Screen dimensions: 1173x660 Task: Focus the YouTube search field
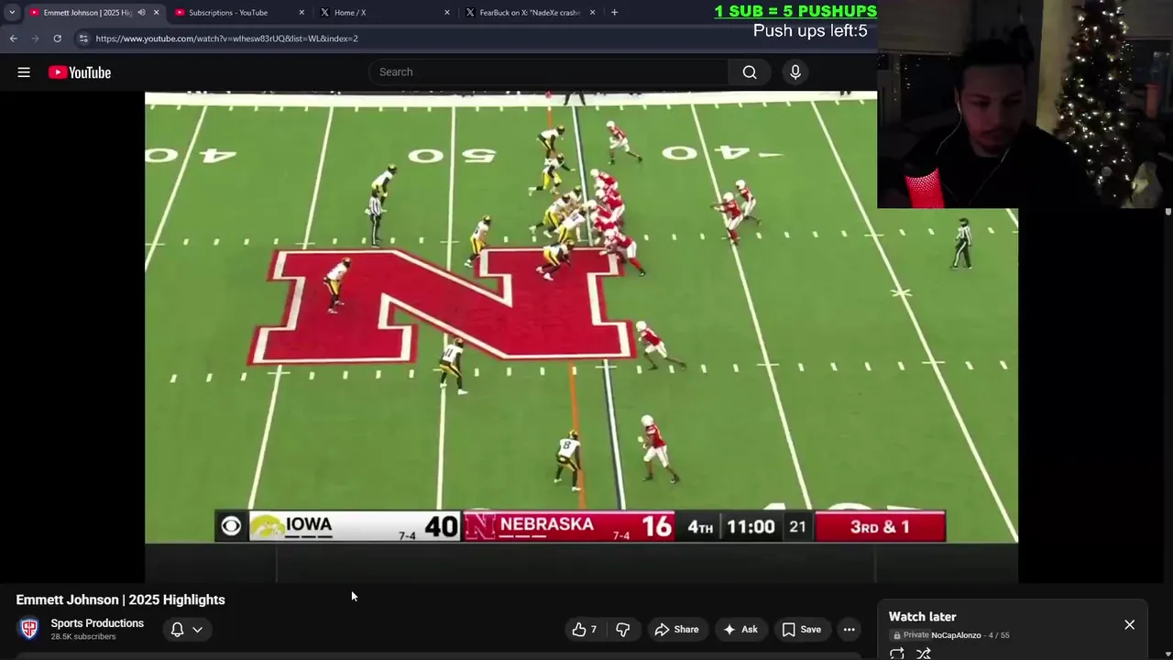pos(550,72)
